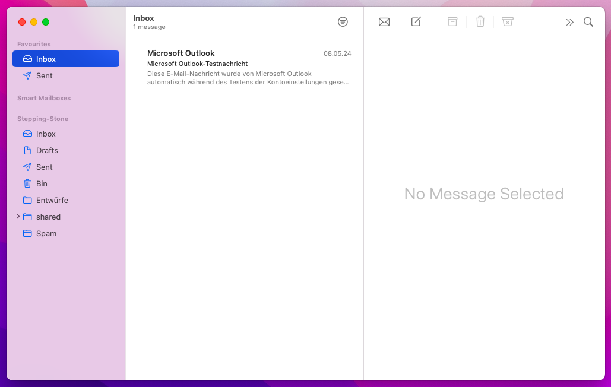
Task: Expand the shared folder
Action: click(18, 217)
